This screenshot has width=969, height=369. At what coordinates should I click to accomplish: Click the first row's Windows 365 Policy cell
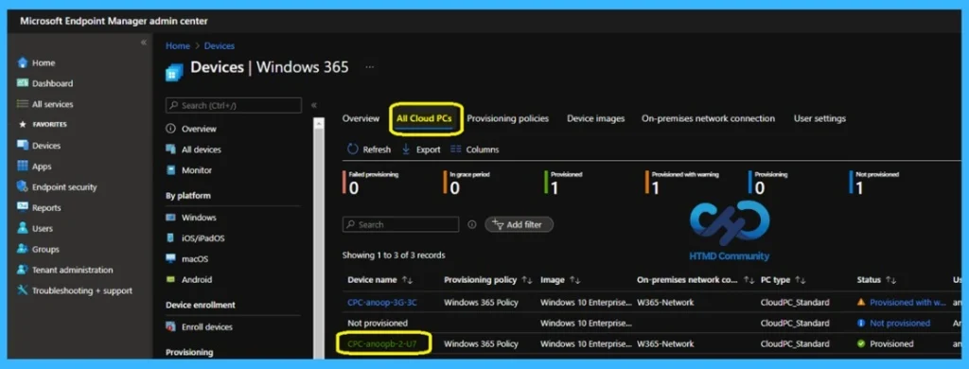click(481, 303)
